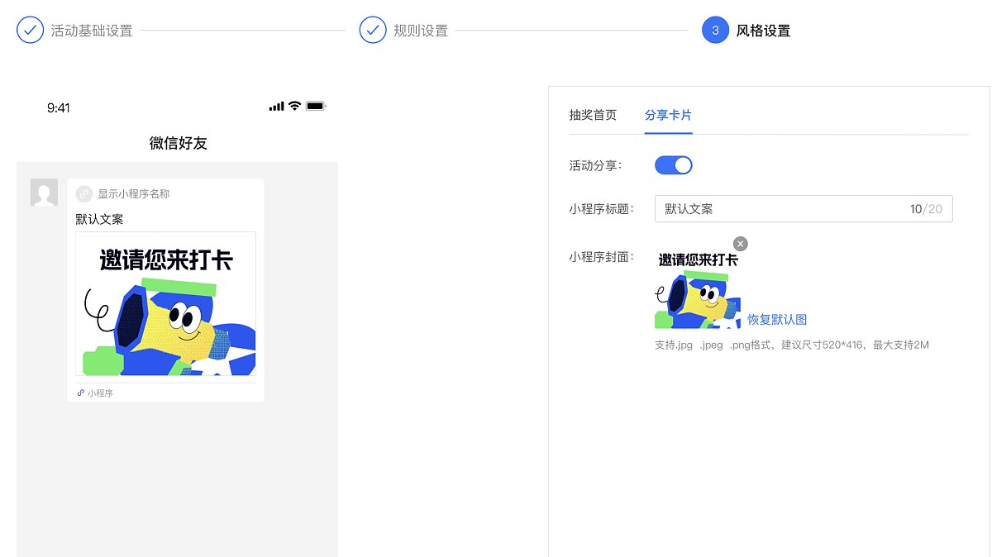This screenshot has height=557, width=992.
Task: Switch to the 抽奖首页 tab
Action: 593,115
